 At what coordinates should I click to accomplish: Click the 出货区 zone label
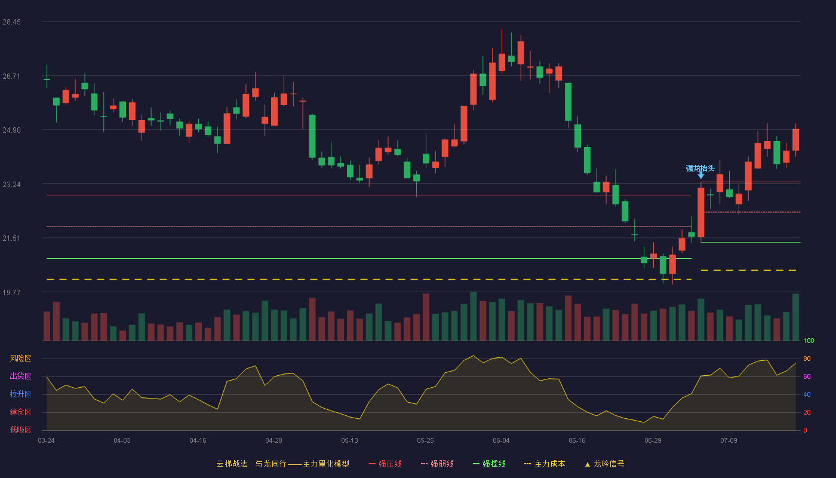pos(20,376)
